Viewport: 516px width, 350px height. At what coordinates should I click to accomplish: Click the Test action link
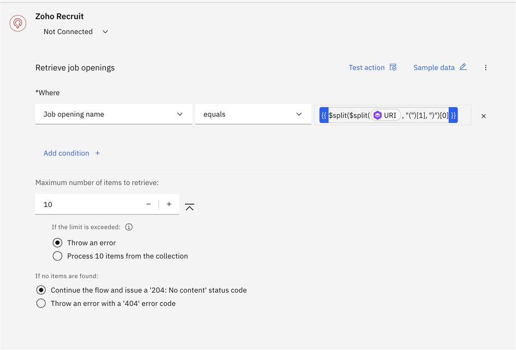click(x=372, y=67)
